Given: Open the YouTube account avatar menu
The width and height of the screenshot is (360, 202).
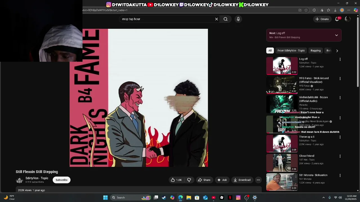Looking at the screenshot, I should [x=348, y=19].
